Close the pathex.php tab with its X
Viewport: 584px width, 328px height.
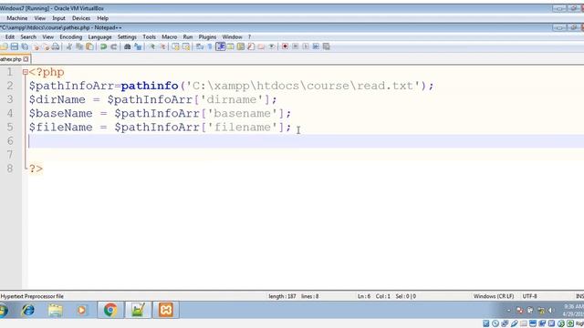click(26, 59)
